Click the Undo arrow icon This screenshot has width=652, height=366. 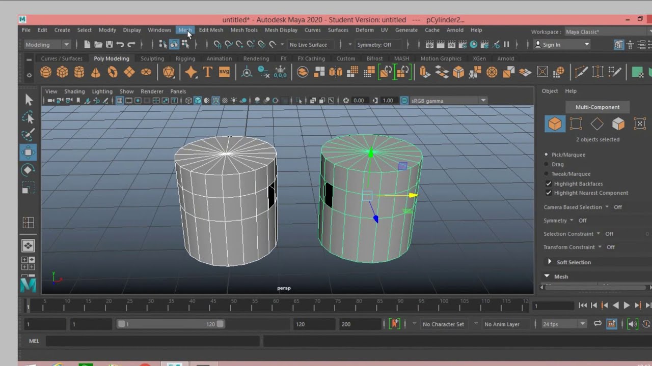pos(120,44)
